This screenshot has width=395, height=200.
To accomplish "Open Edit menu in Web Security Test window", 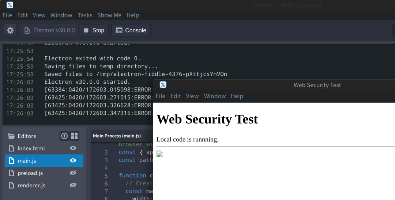I will [176, 96].
